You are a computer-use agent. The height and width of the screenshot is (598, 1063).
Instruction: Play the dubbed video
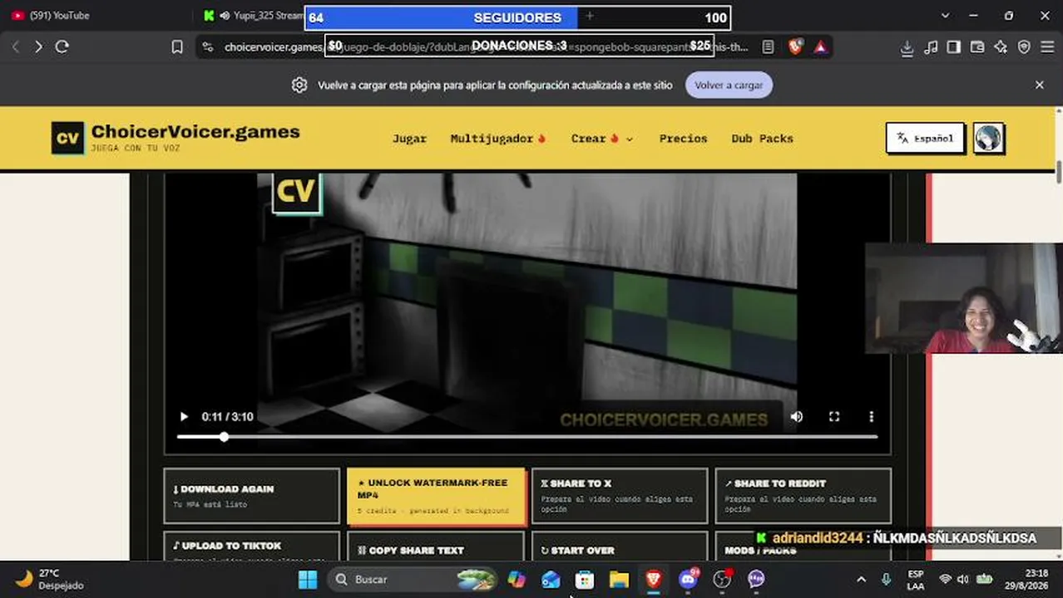pyautogui.click(x=184, y=417)
